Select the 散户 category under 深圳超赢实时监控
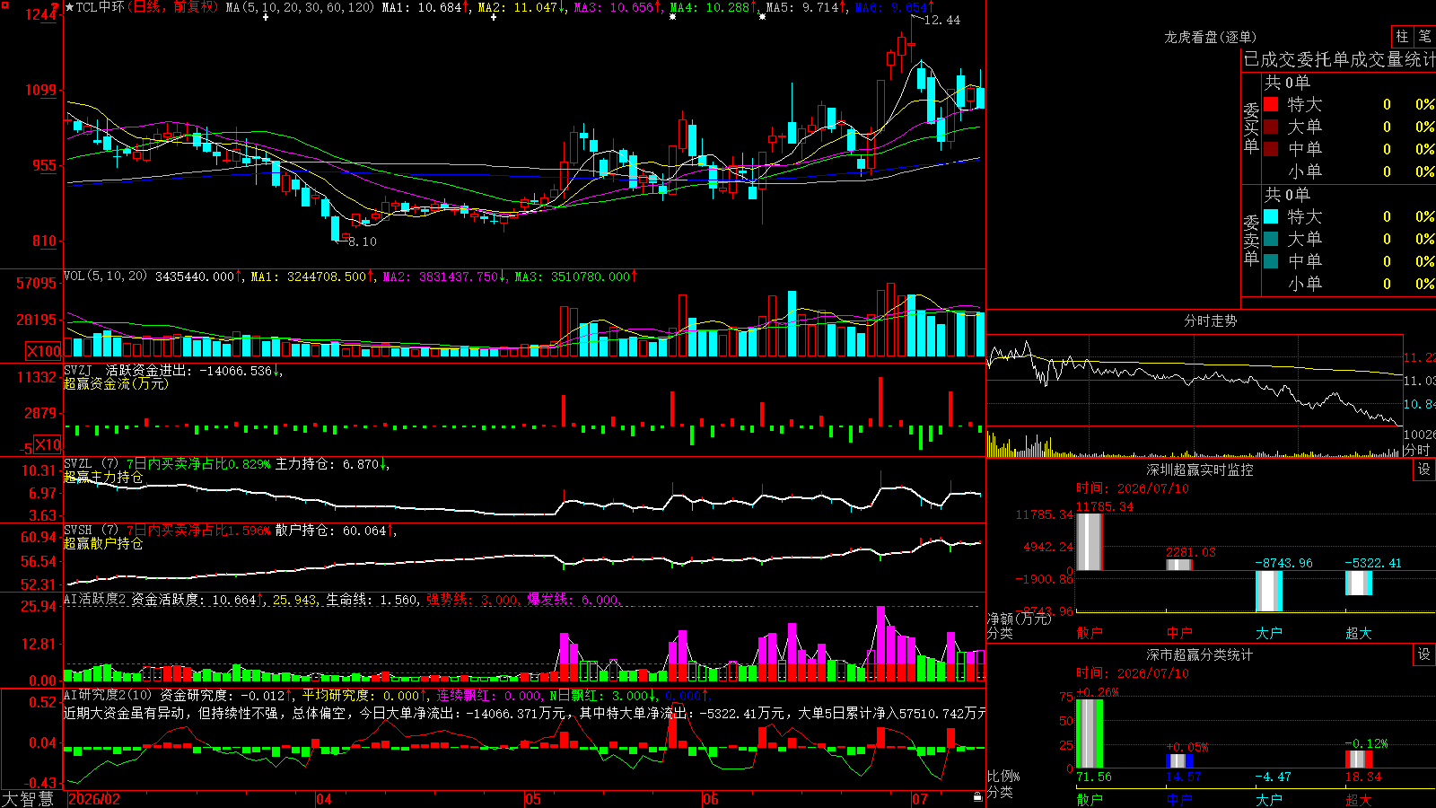 [x=1090, y=633]
